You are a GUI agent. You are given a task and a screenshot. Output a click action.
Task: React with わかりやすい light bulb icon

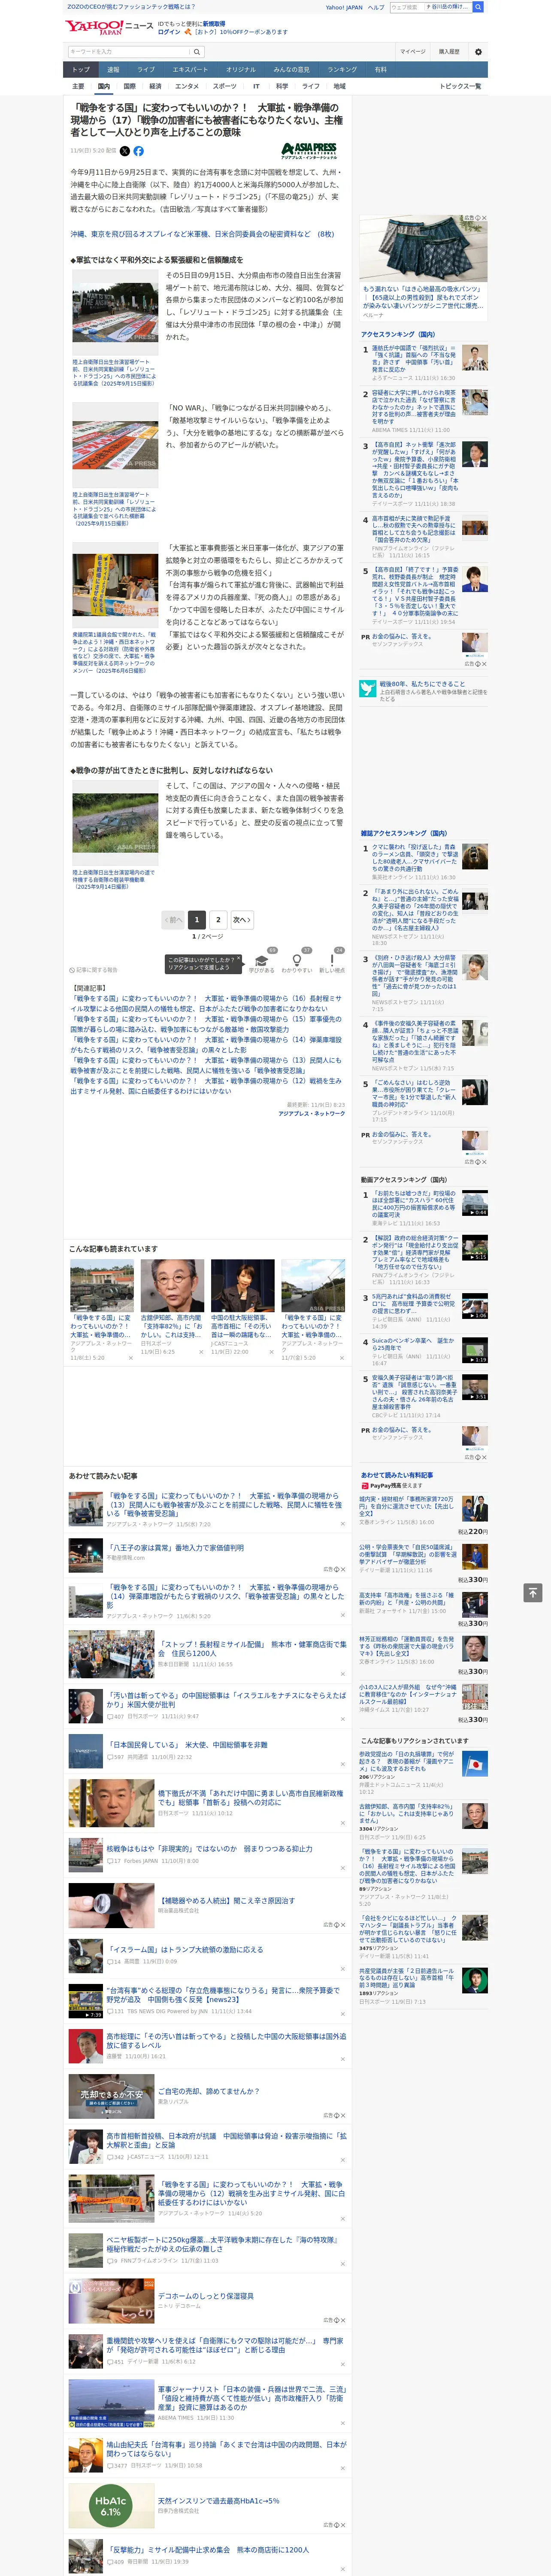pyautogui.click(x=296, y=960)
